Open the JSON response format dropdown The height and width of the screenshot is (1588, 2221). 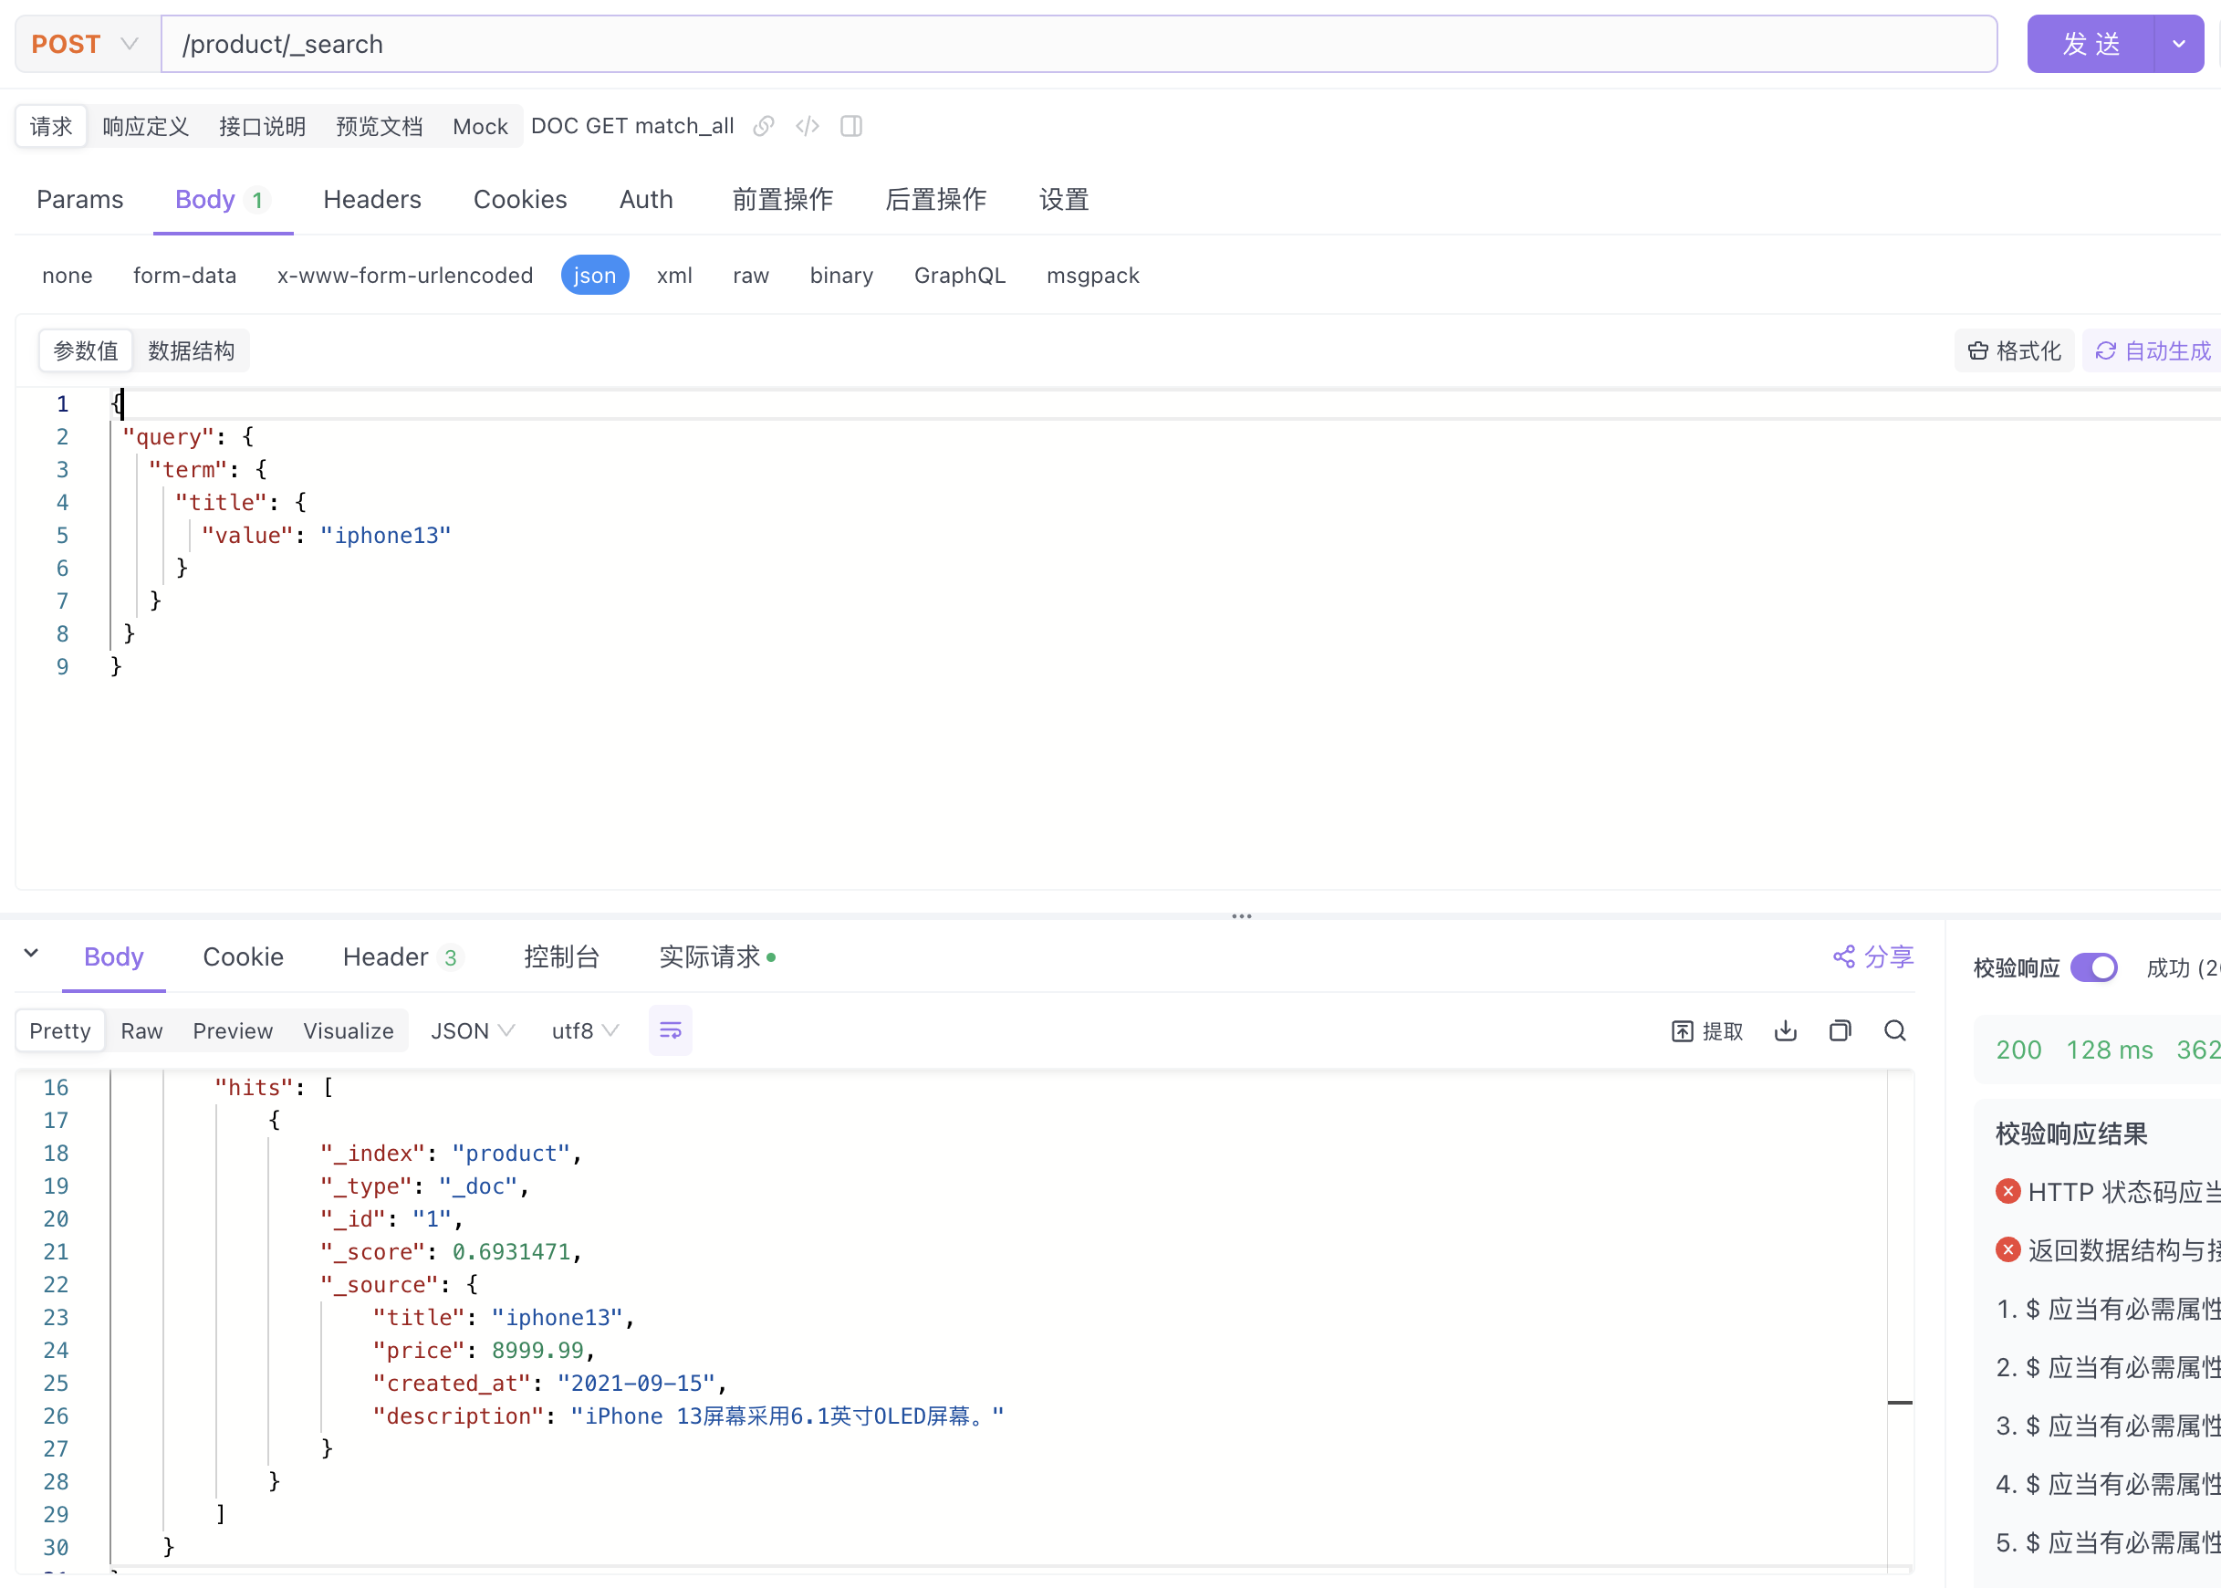472,1030
